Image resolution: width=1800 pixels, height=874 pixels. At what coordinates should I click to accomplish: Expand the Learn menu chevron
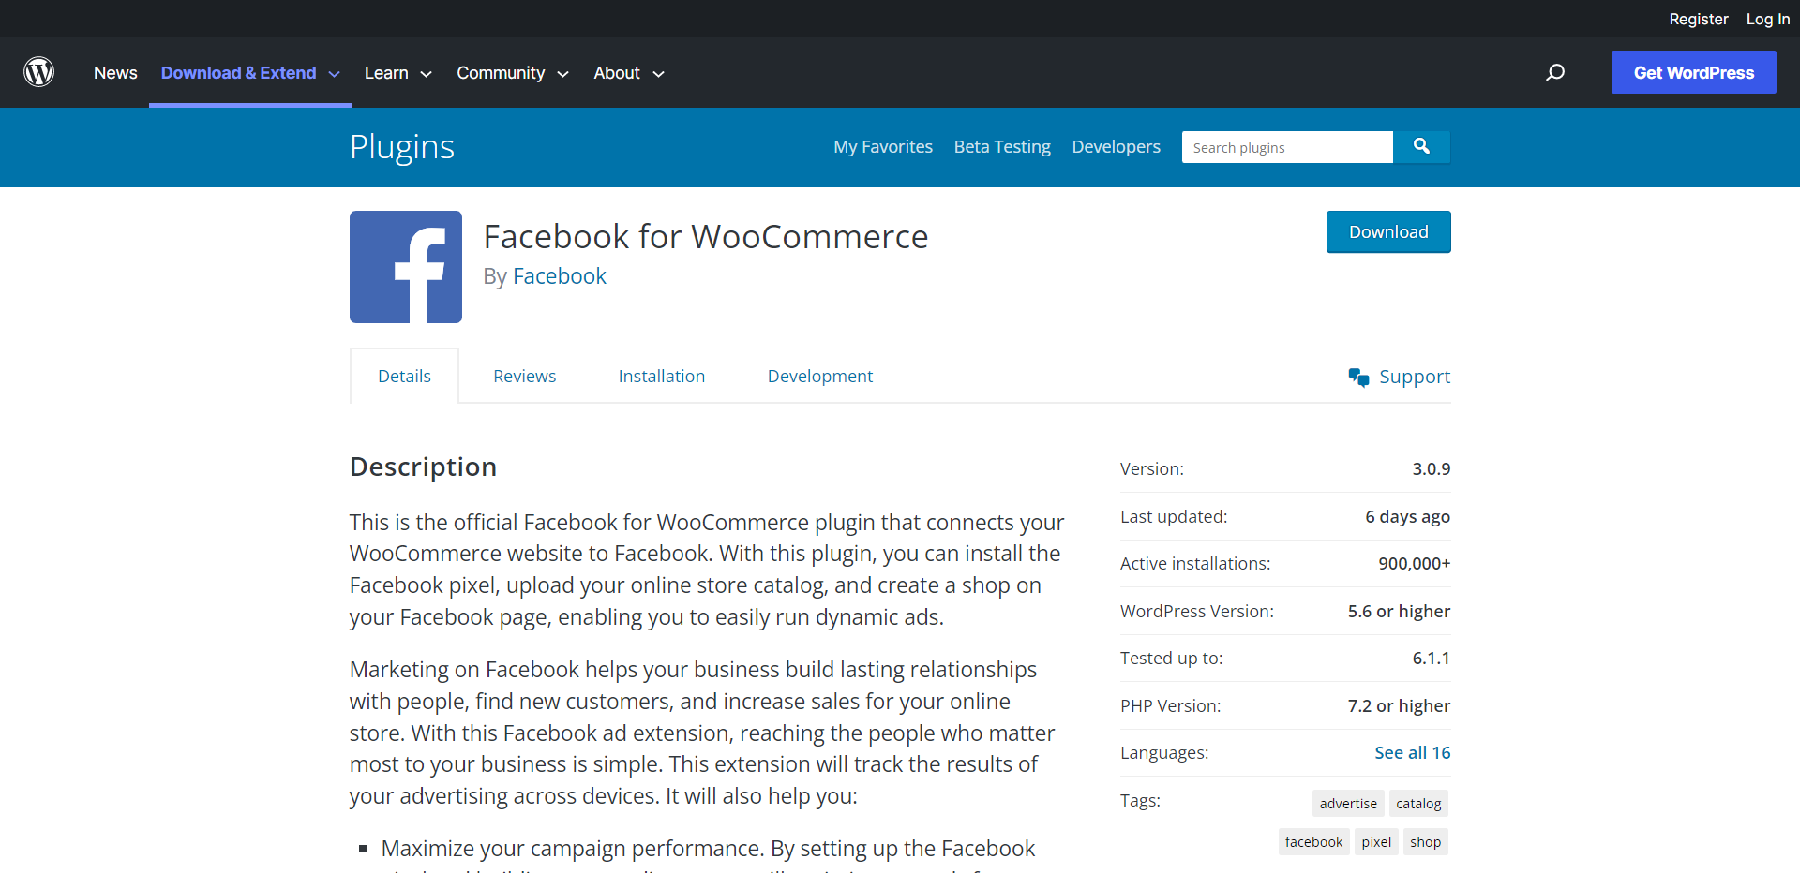pyautogui.click(x=426, y=74)
